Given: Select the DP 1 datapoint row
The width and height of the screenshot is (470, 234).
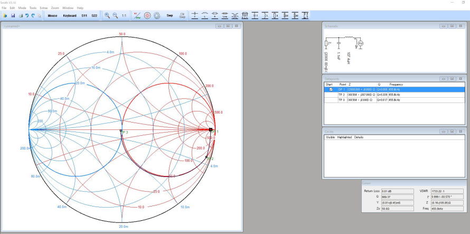Looking at the screenshot, I should 394,89.
